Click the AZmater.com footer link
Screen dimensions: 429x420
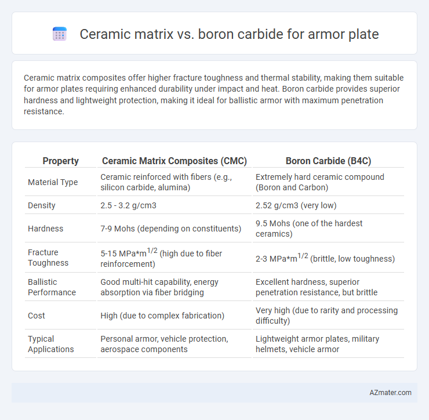(390, 392)
